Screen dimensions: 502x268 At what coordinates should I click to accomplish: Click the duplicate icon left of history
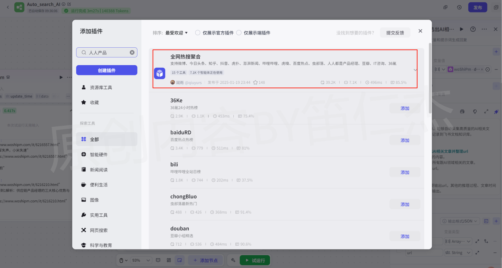(446, 7)
